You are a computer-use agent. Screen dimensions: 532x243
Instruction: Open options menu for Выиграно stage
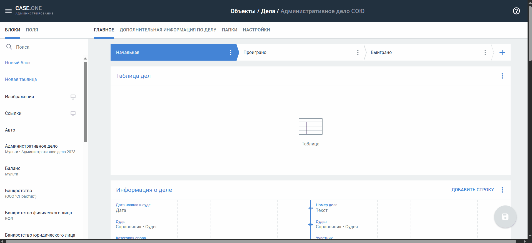pyautogui.click(x=485, y=53)
